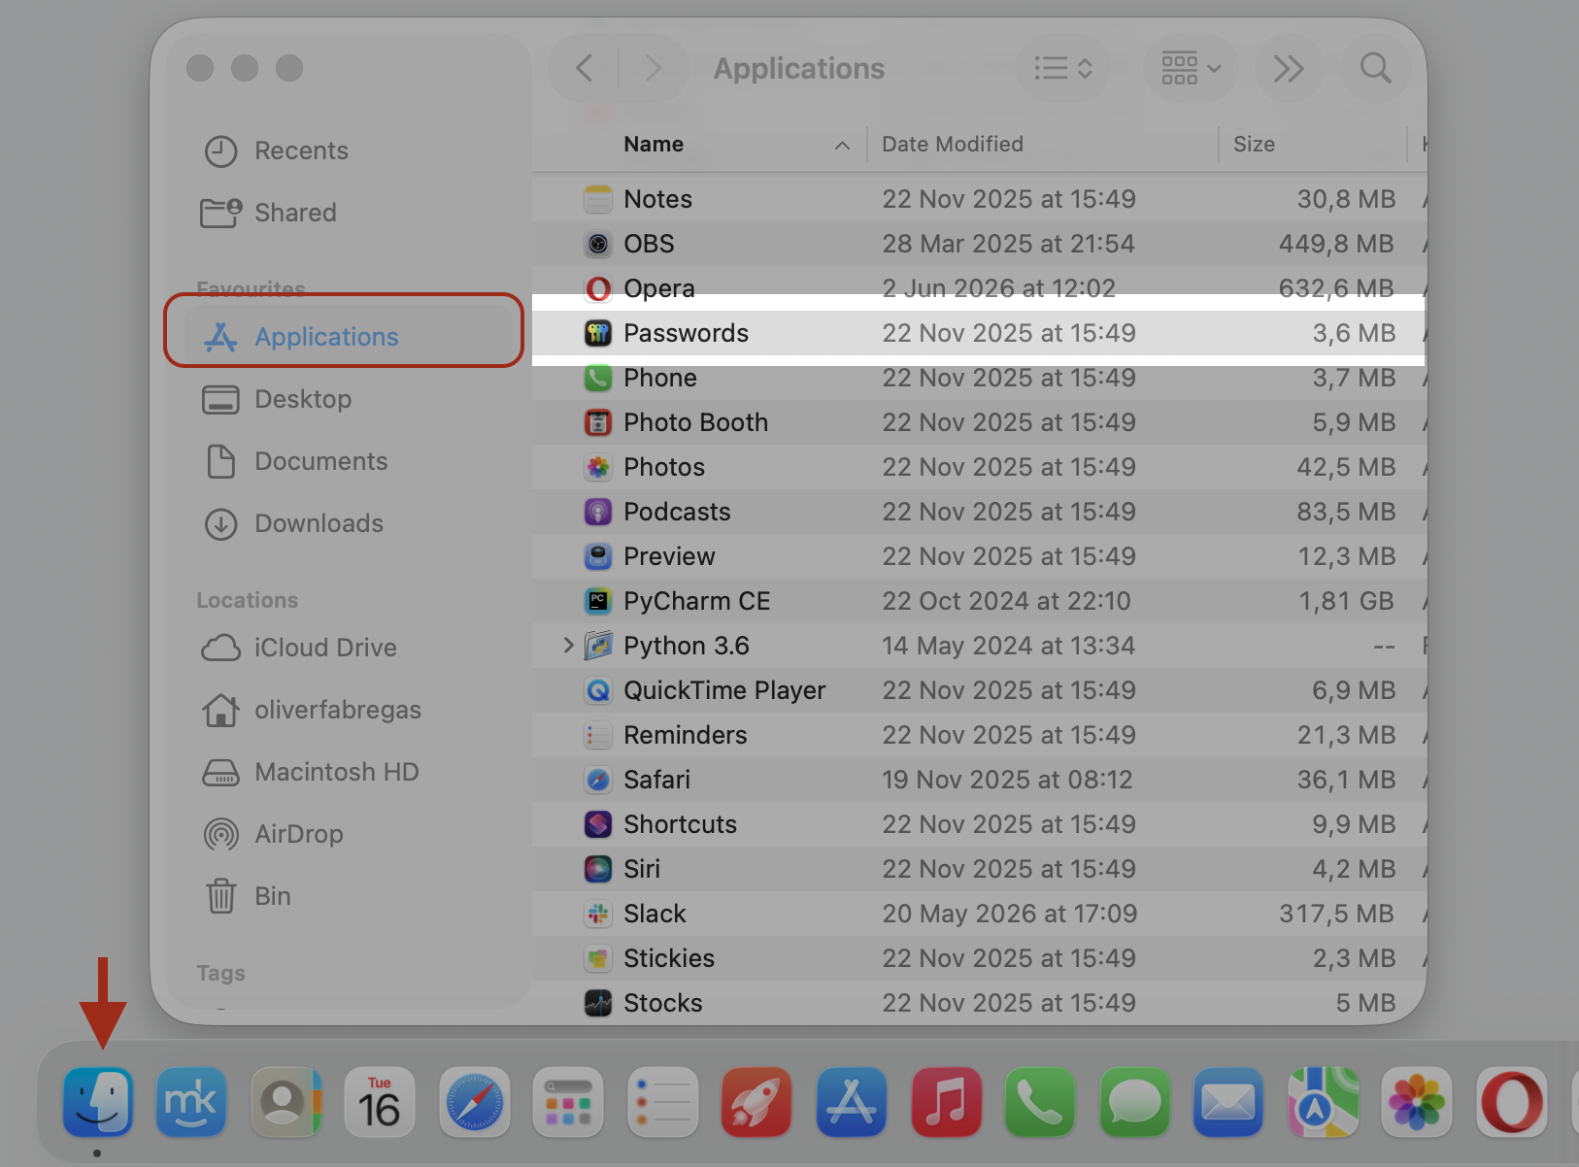Open Launchpad apps grid in the Dock
The image size is (1579, 1167).
568,1102
